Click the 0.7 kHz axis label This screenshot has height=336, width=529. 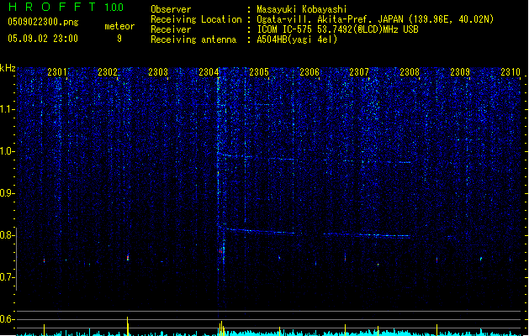coord(8,277)
